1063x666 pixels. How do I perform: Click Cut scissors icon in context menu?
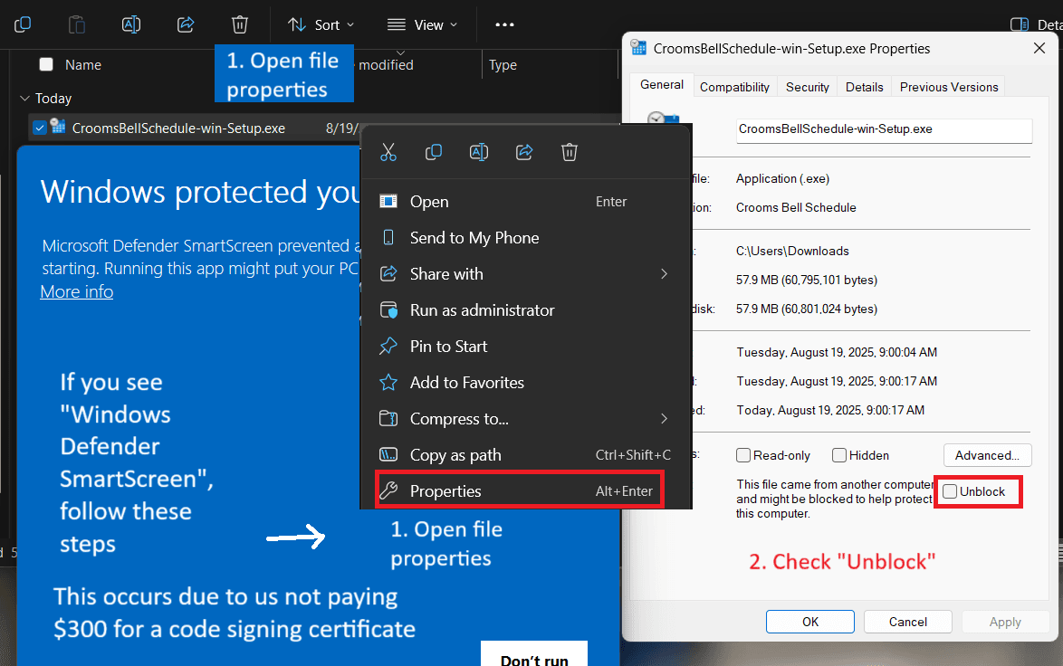point(388,152)
